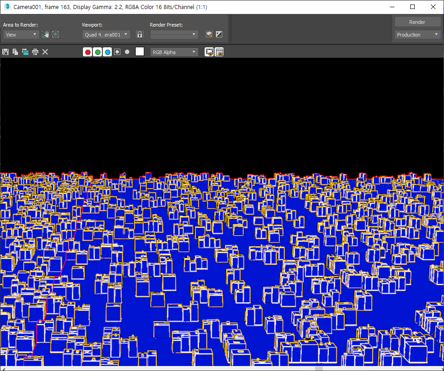Viewport: 444px width, 371px height.
Task: Toggle the monochrome display button
Action: [x=127, y=52]
